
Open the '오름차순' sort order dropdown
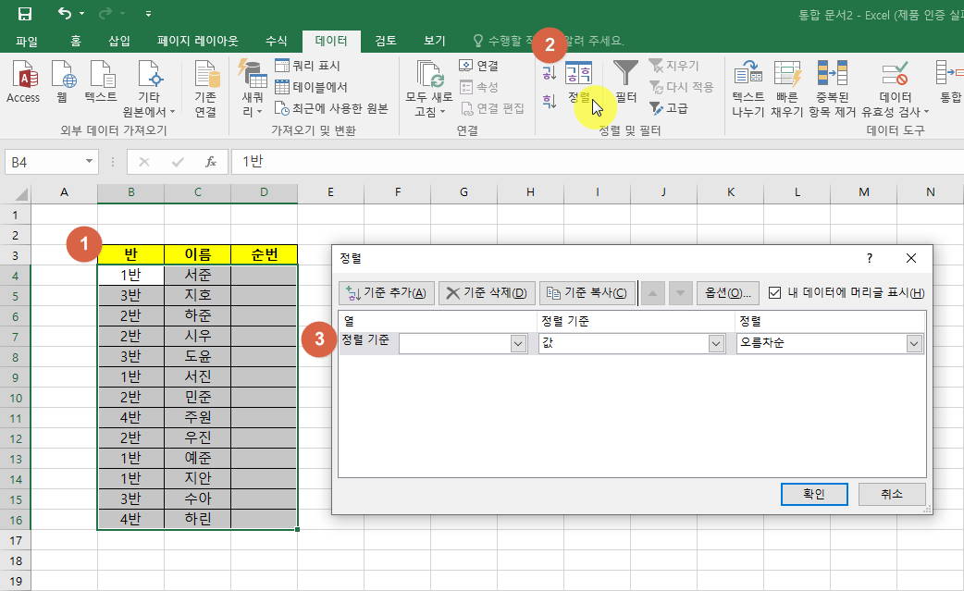pyautogui.click(x=913, y=343)
